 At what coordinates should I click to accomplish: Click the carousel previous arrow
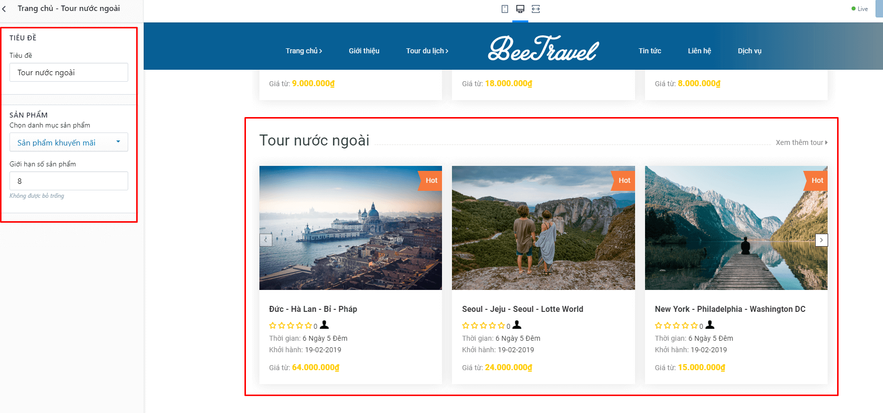266,240
